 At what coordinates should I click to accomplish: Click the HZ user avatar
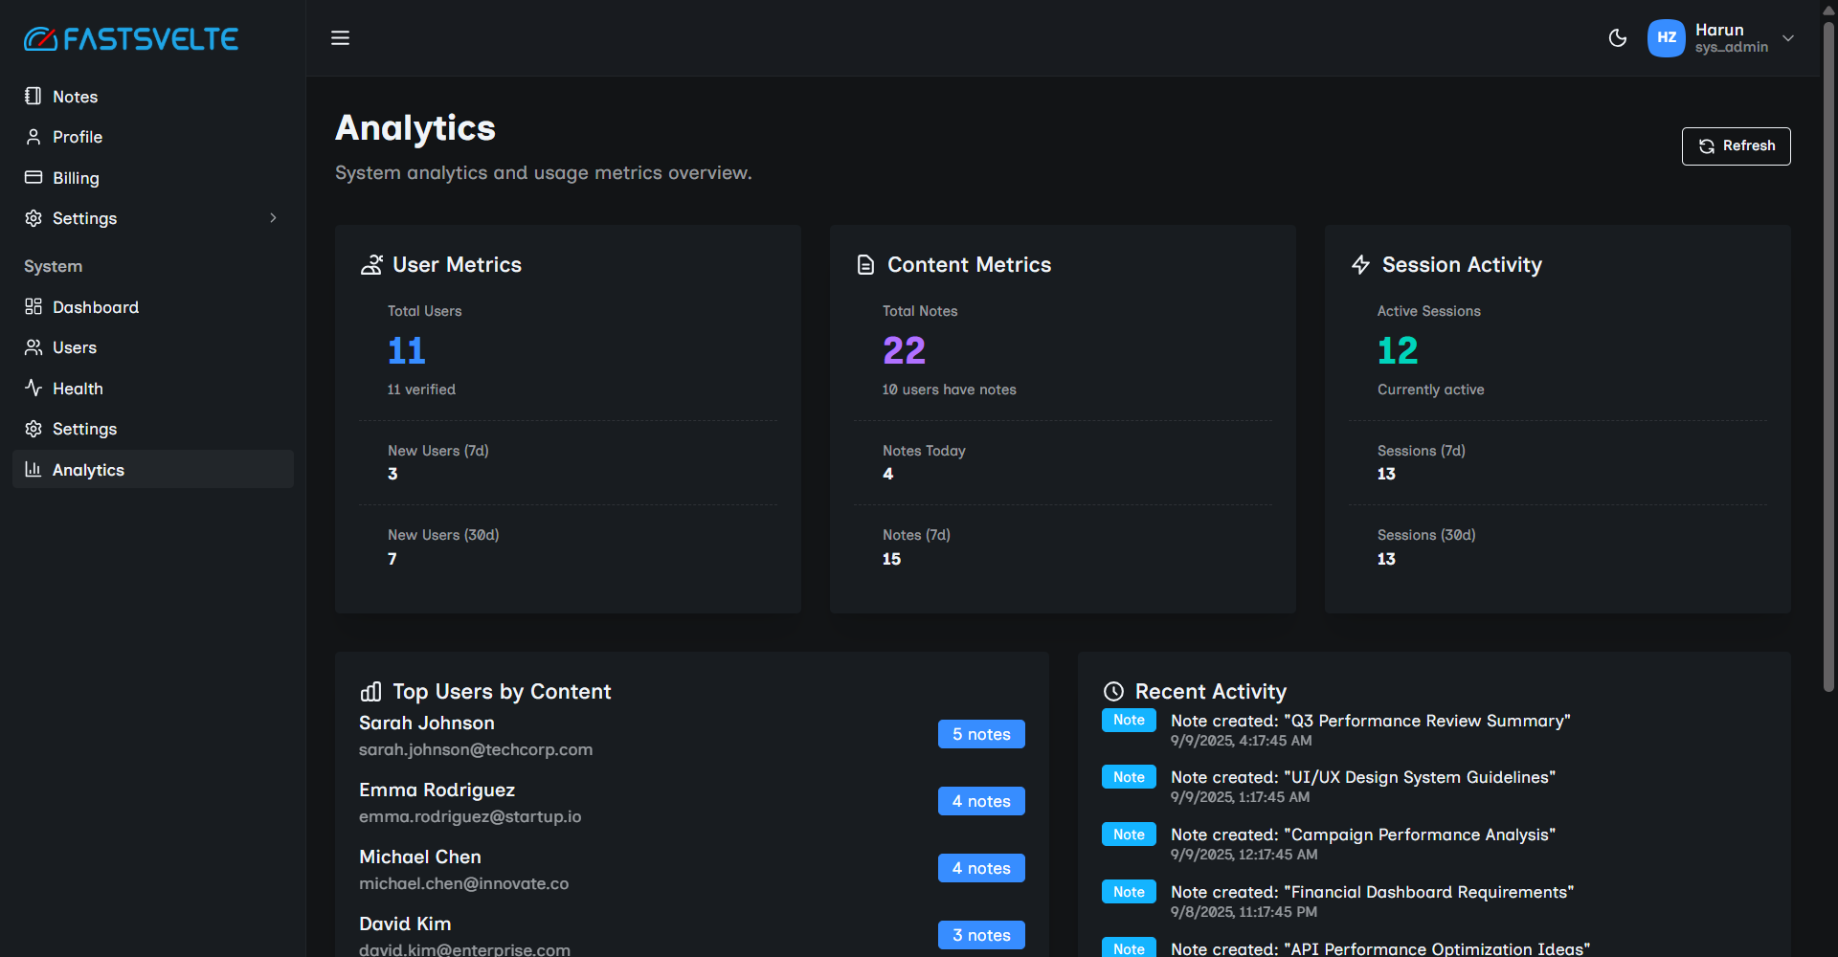[x=1666, y=38]
